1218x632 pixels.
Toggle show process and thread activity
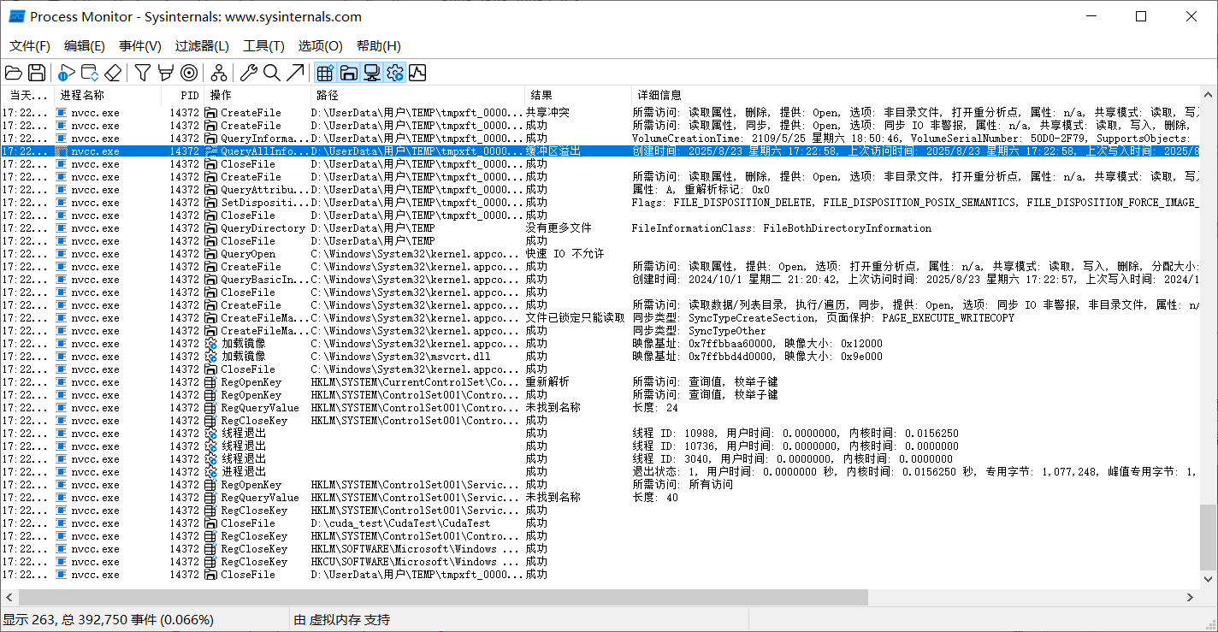tap(394, 73)
